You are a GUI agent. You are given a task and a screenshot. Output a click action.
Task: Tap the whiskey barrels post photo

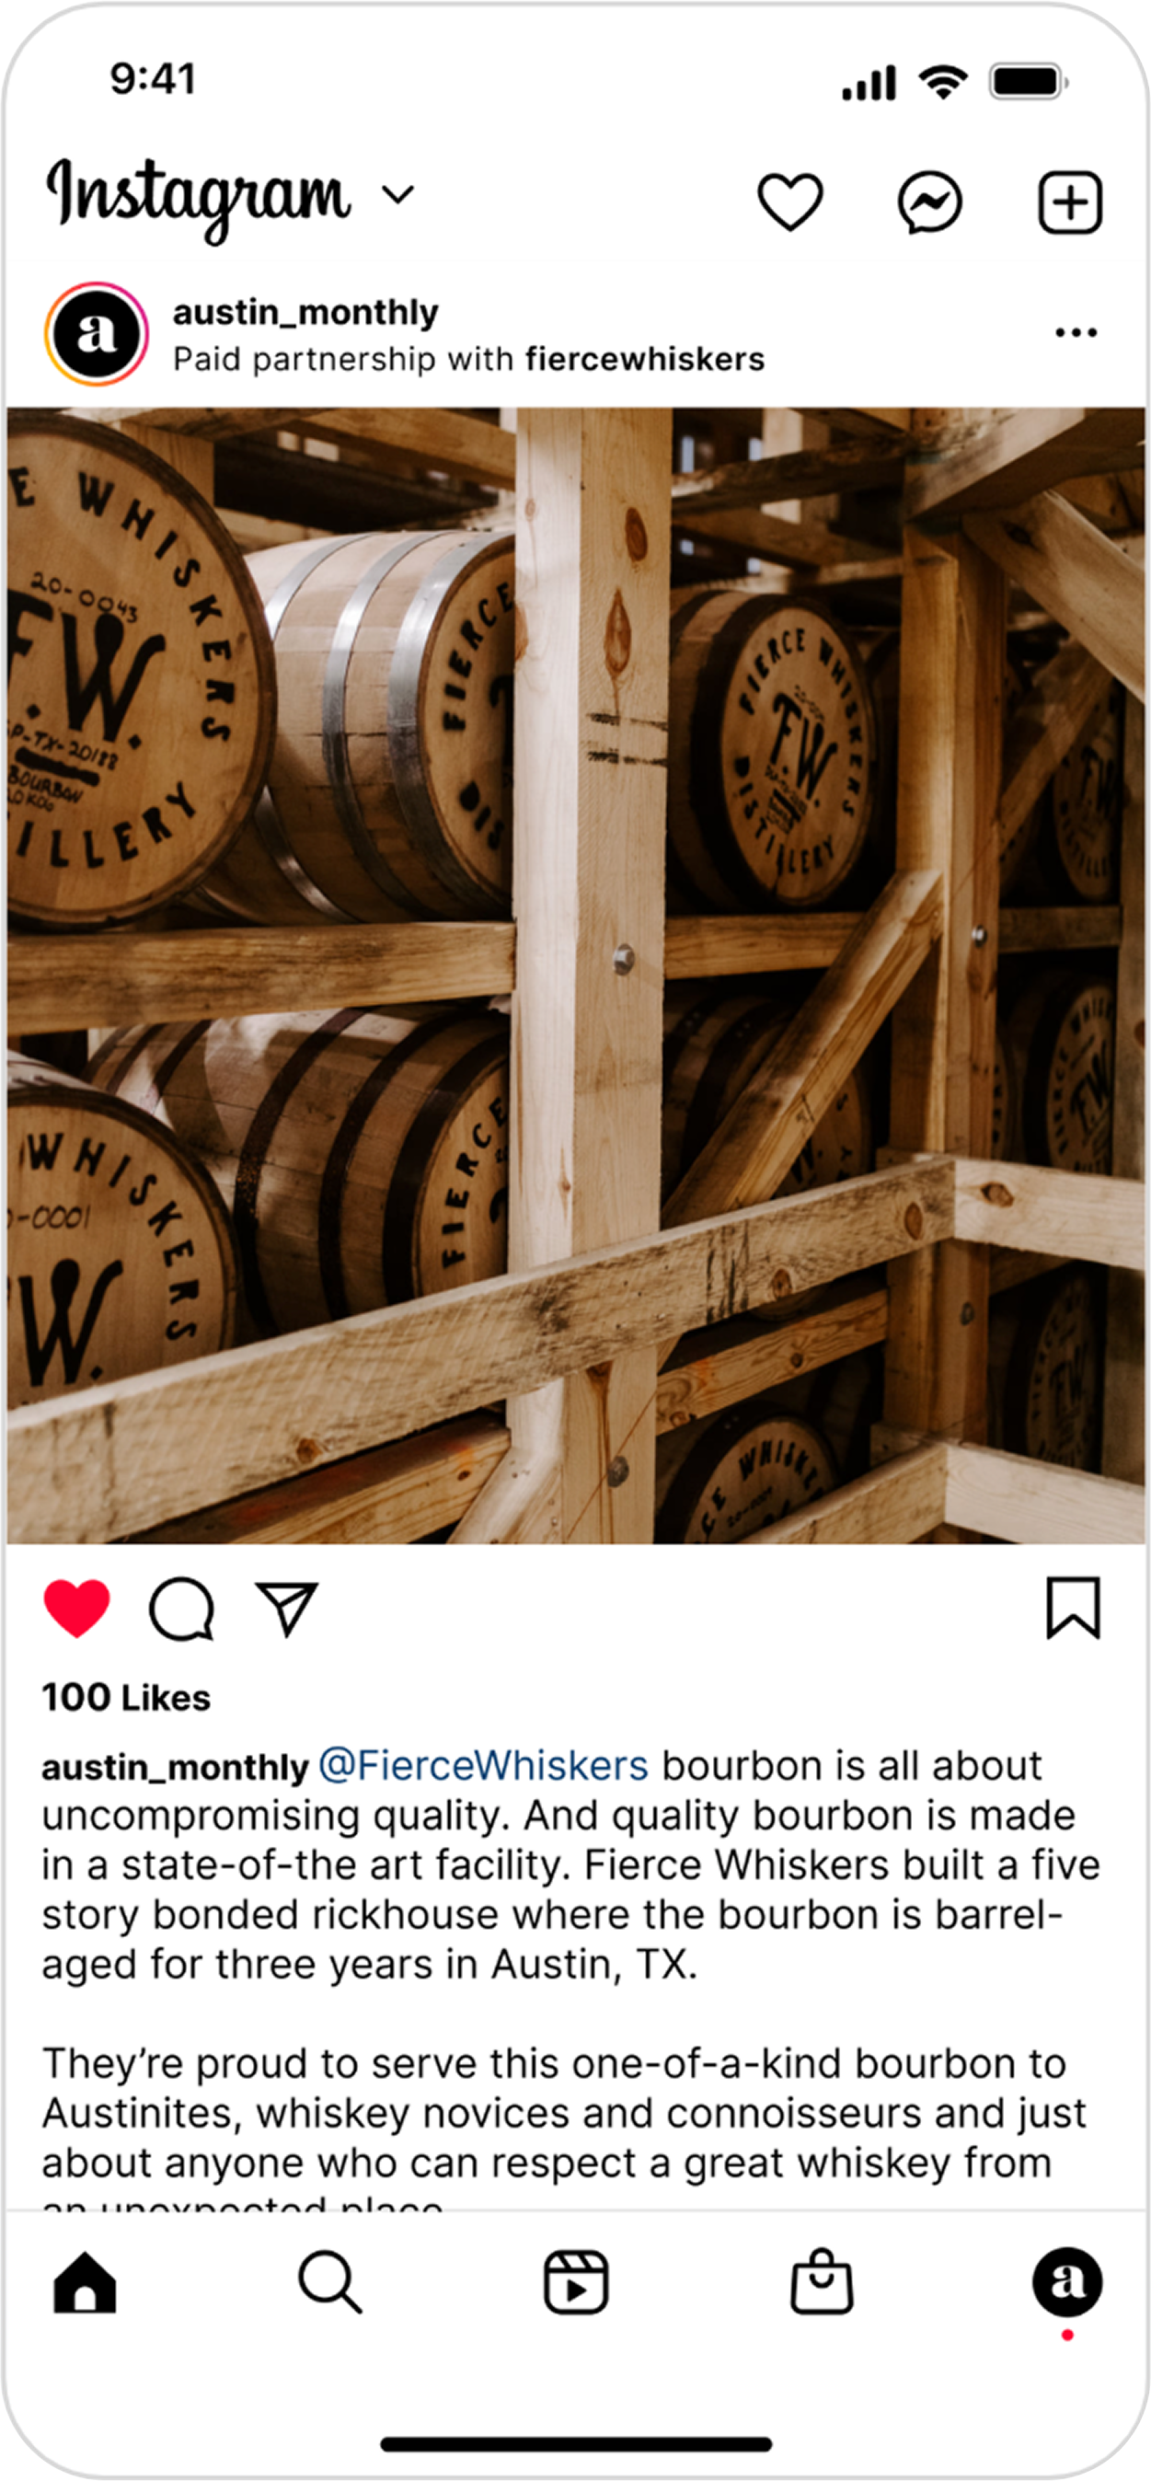coord(576,975)
